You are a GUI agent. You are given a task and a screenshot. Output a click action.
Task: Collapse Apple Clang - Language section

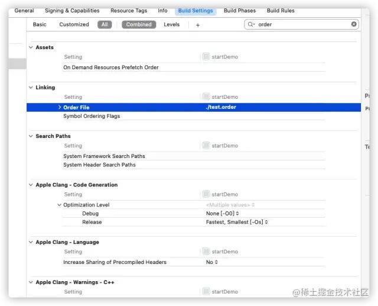point(31,242)
